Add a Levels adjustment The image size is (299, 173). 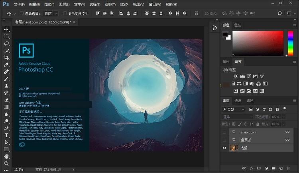coord(242,76)
